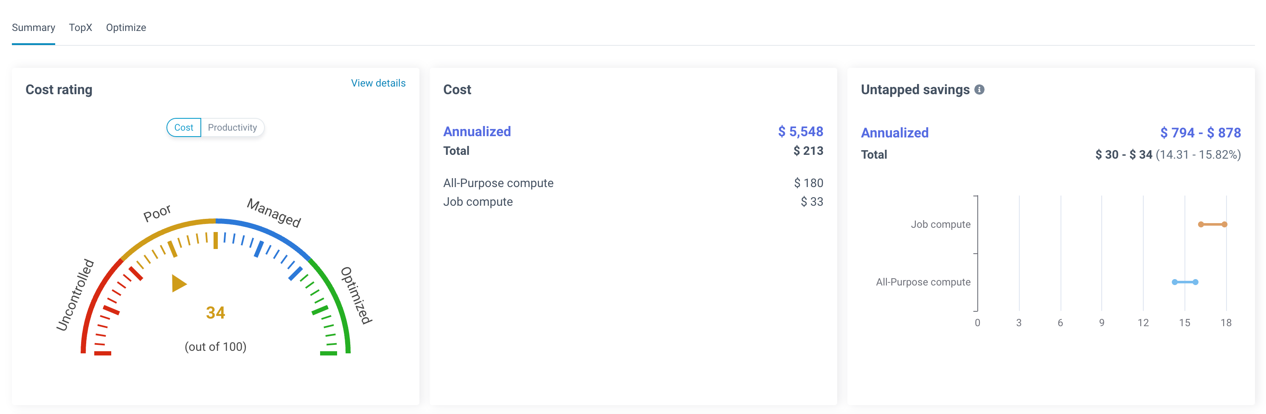
Task: Click the Untapped savings info icon
Action: [979, 90]
